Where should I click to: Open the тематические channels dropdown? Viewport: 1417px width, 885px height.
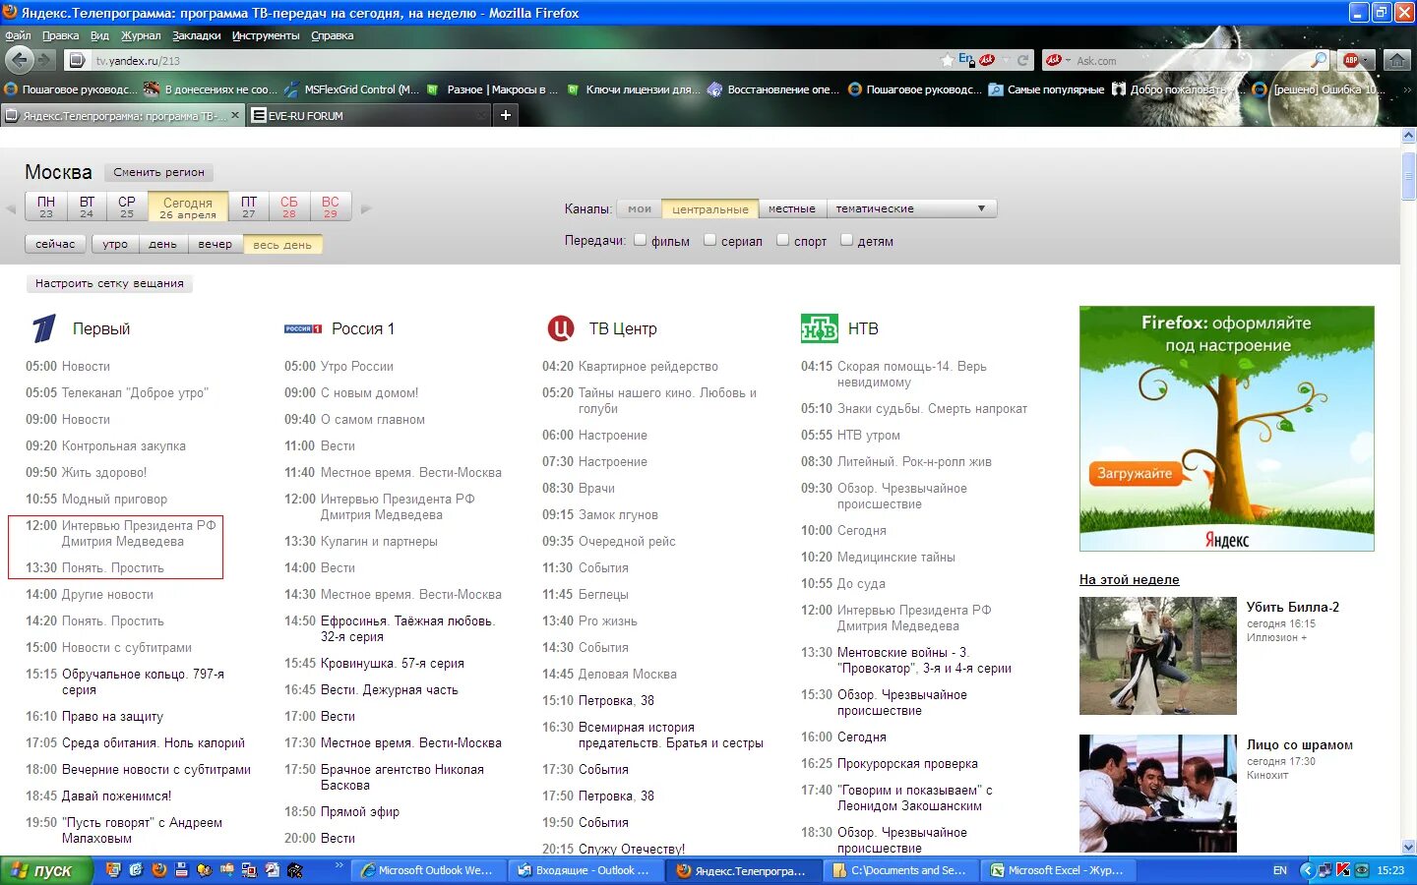pyautogui.click(x=911, y=208)
